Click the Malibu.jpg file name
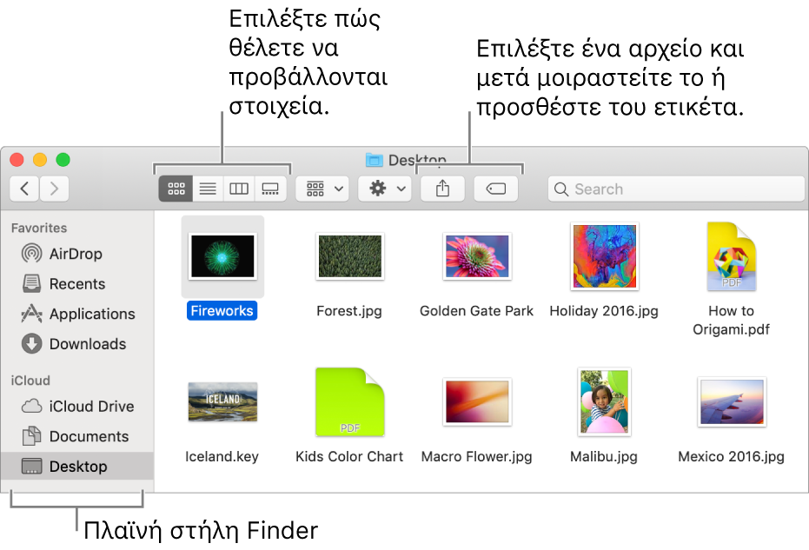809x550 pixels. pyautogui.click(x=604, y=456)
